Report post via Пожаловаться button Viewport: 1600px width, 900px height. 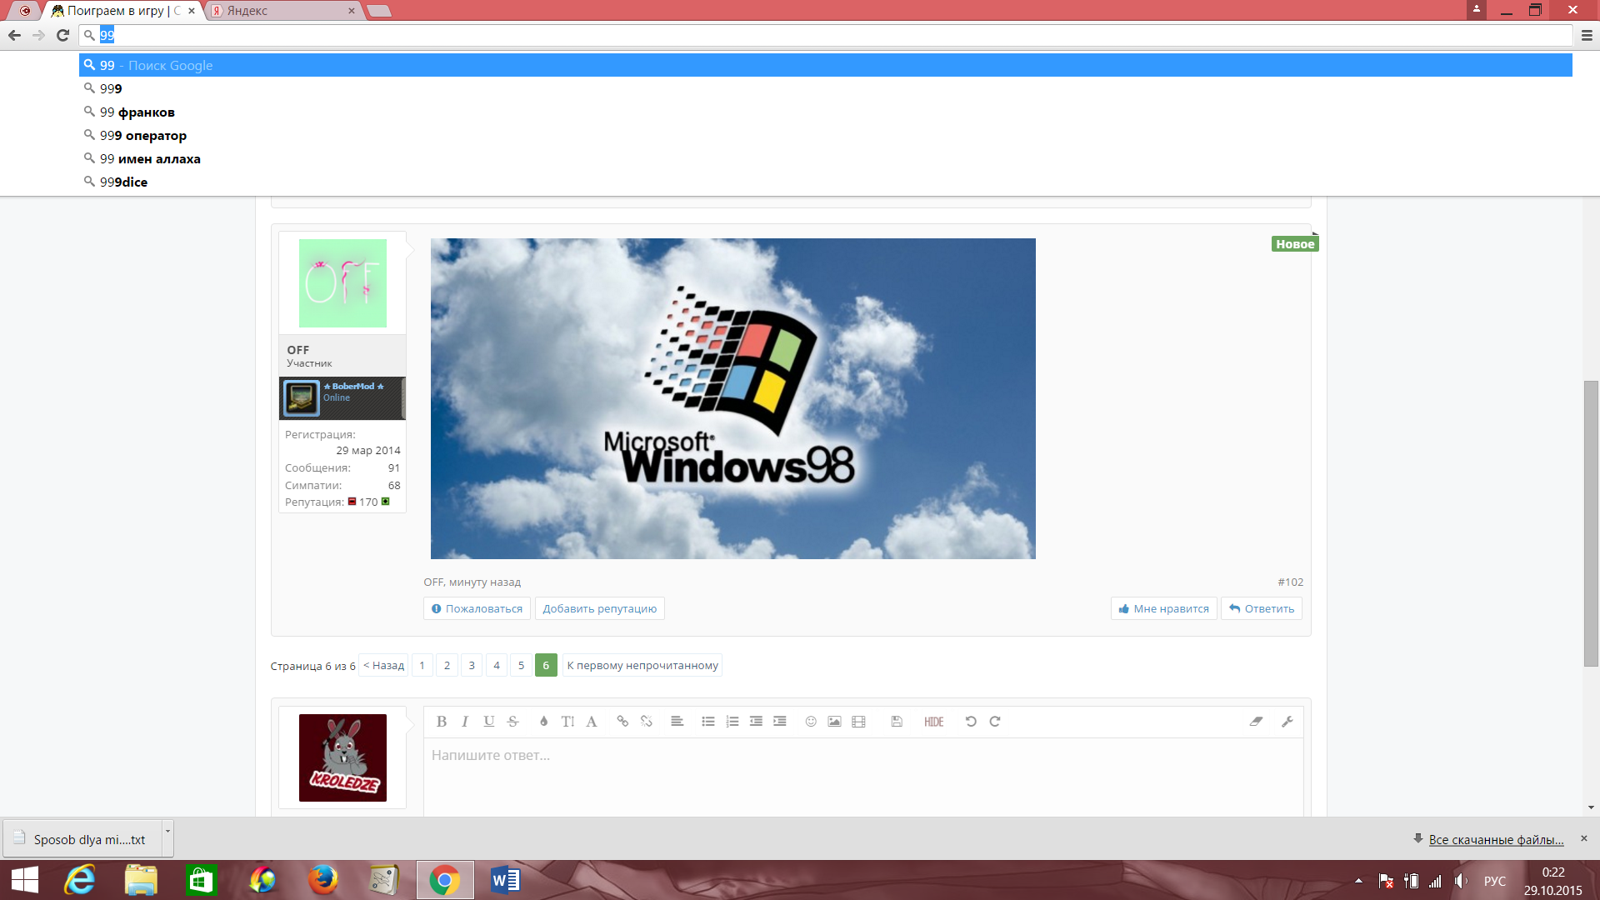[x=477, y=608]
